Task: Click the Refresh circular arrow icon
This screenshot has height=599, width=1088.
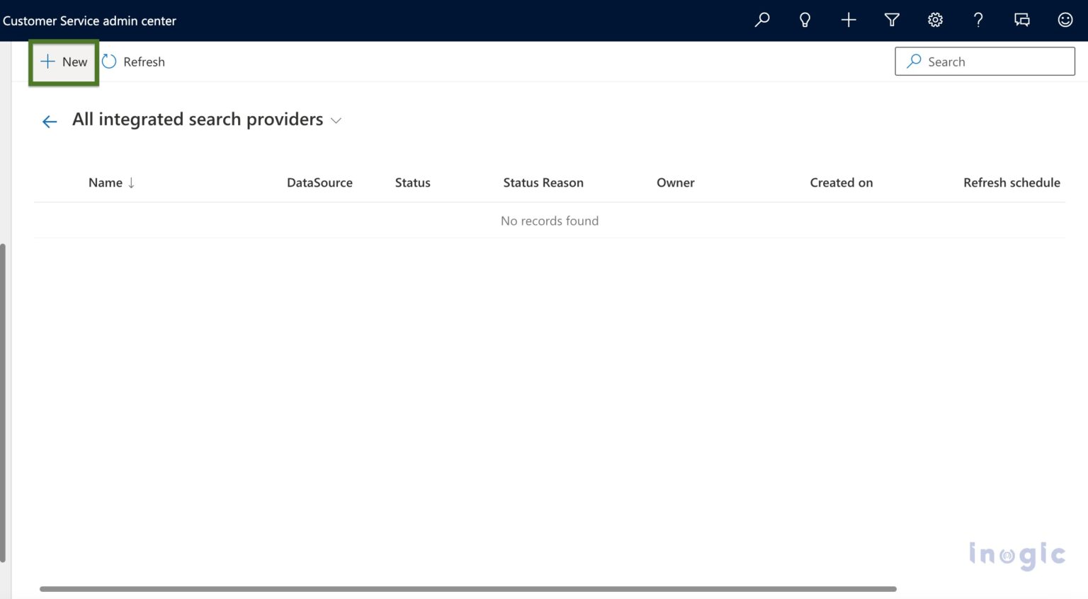Action: 108,62
